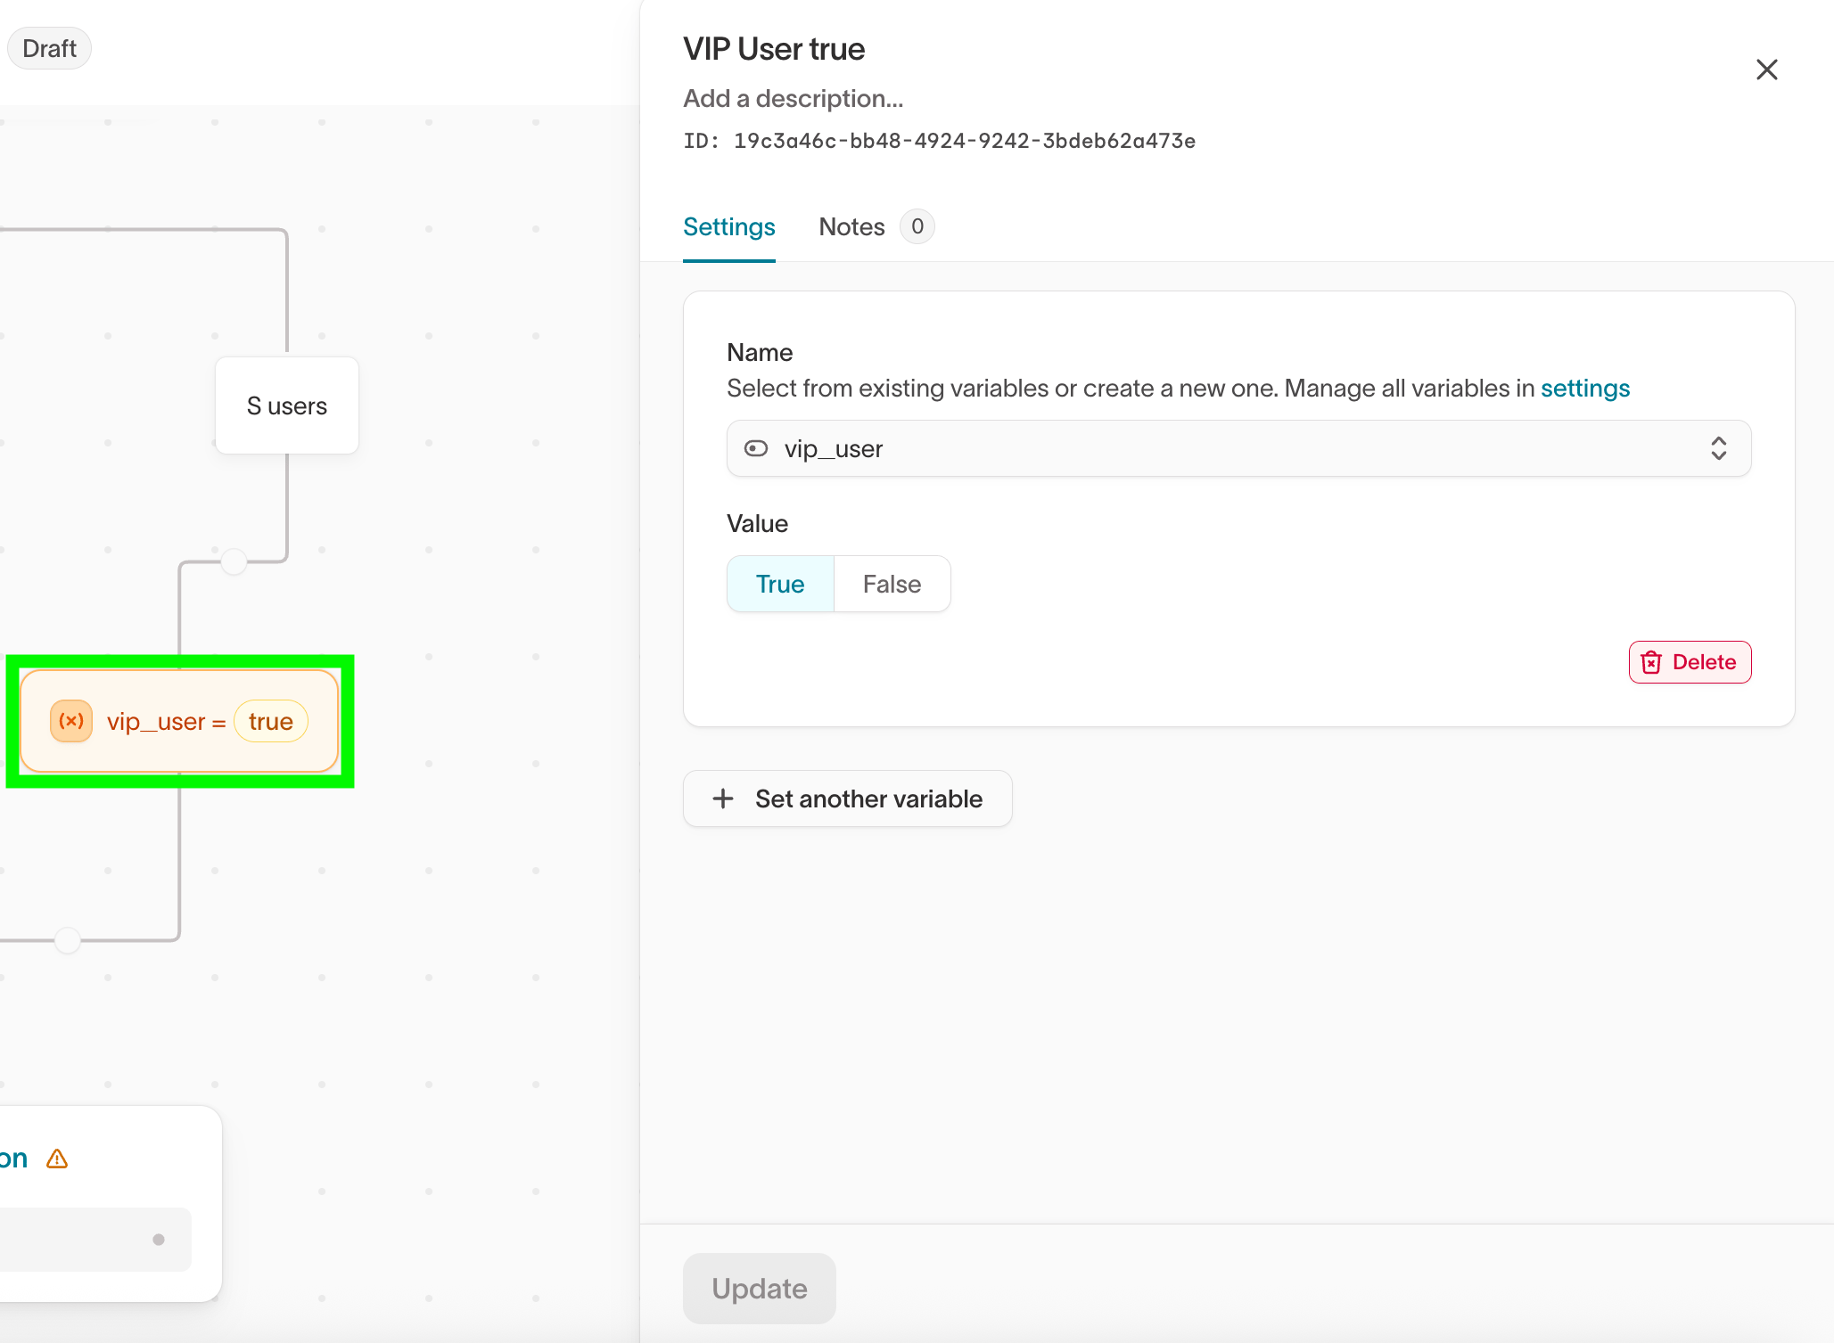Select the S users node

287,405
